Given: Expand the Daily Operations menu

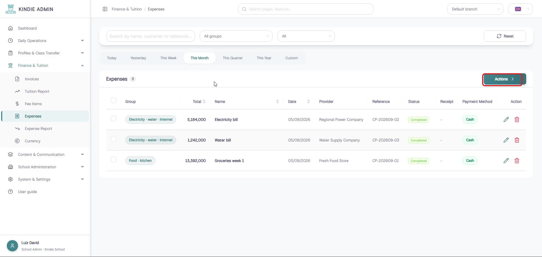Looking at the screenshot, I should point(46,41).
